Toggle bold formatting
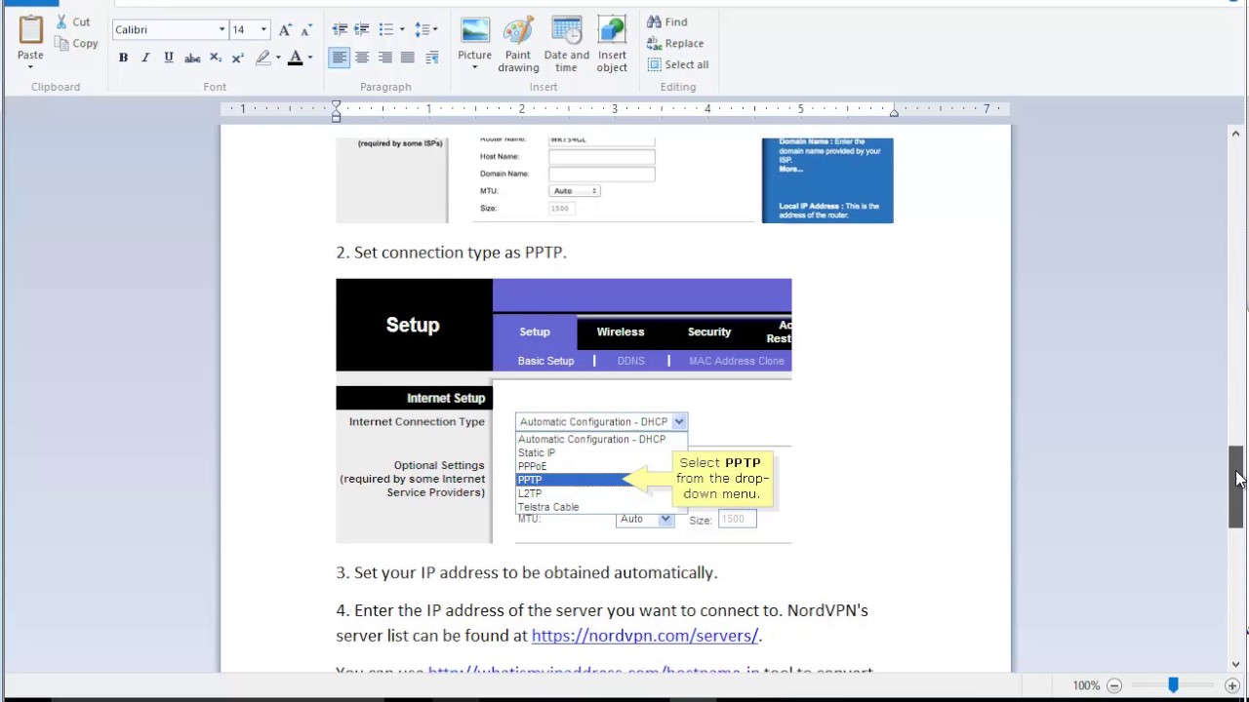The width and height of the screenshot is (1249, 702). (x=123, y=58)
